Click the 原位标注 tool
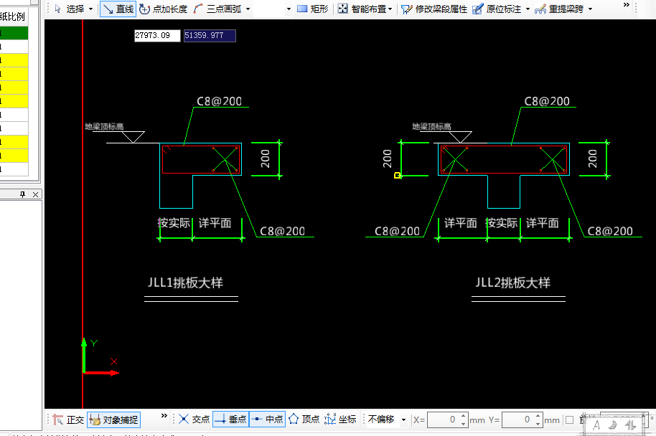Screen dimensions: 656x436 click(x=497, y=9)
